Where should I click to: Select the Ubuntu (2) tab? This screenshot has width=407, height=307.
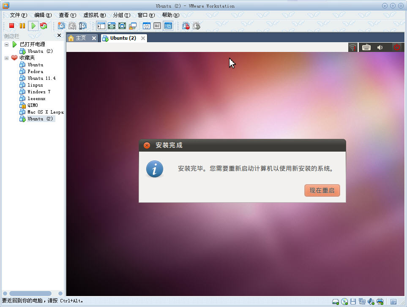[x=123, y=38]
